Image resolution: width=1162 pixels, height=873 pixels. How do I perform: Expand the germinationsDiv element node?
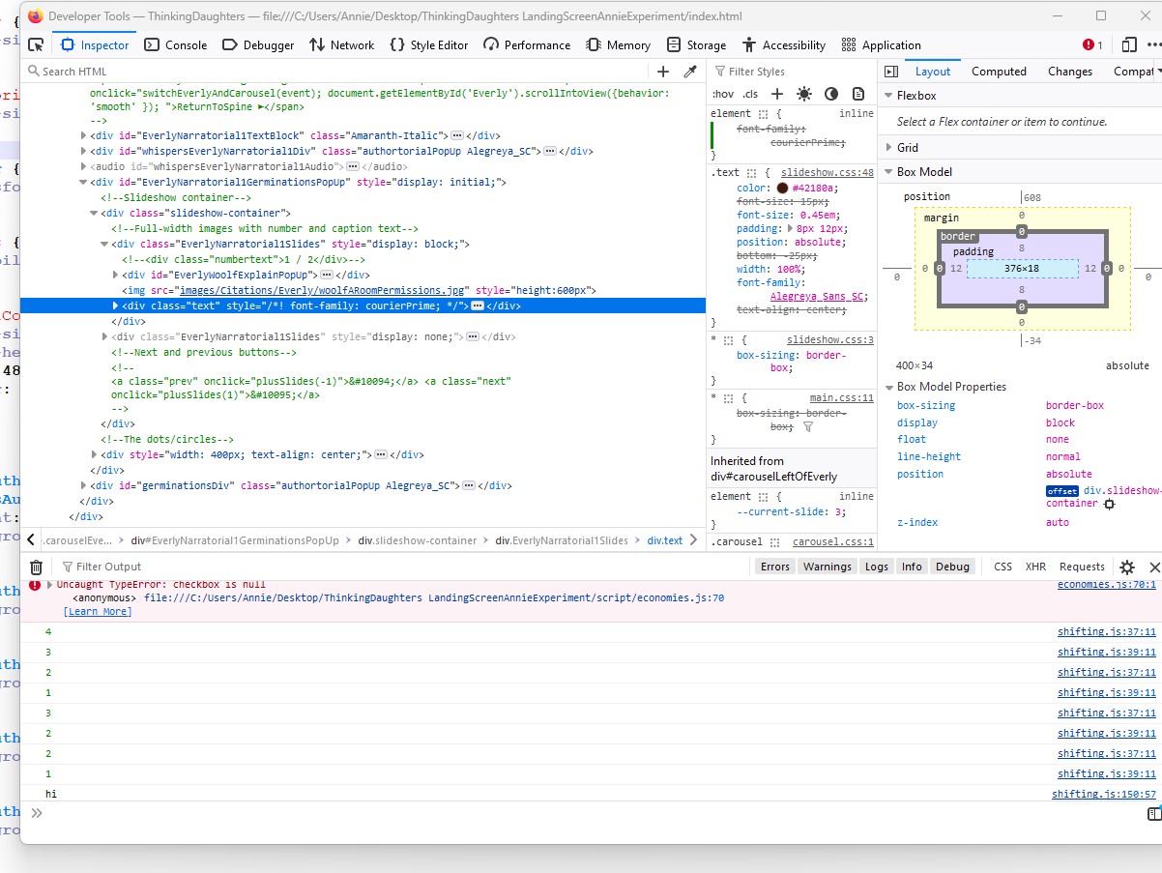coord(83,485)
